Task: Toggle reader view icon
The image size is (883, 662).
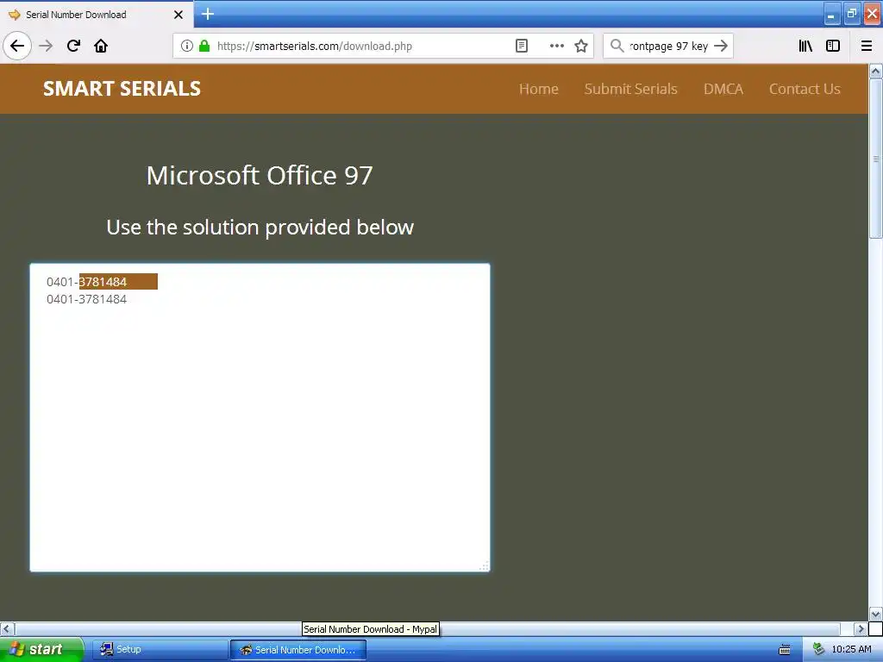Action: pos(522,46)
